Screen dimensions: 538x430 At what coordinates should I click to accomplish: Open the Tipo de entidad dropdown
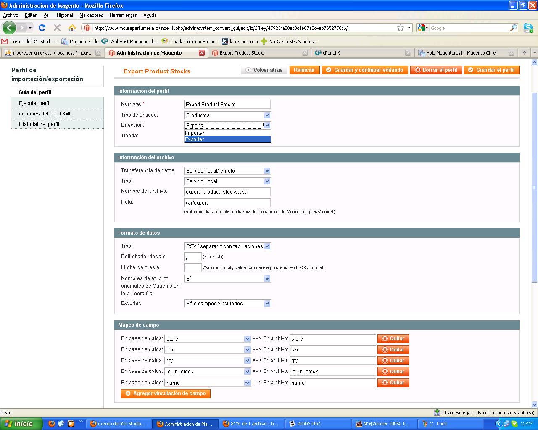pos(227,115)
